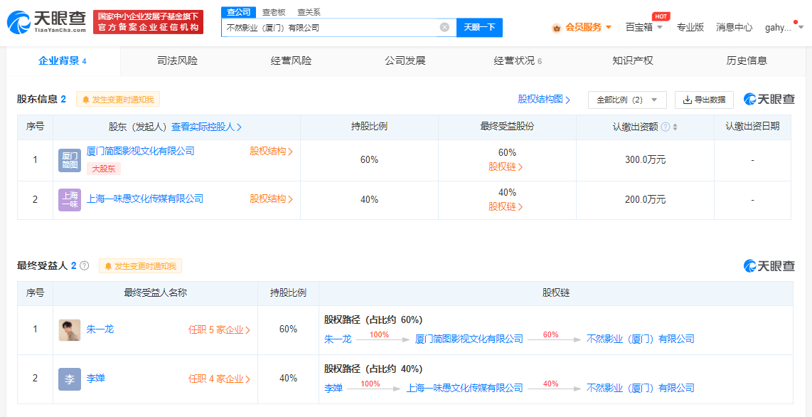
Task: Click 上海一味愚文化传媒有限公司 in the equity path
Action: [464, 388]
